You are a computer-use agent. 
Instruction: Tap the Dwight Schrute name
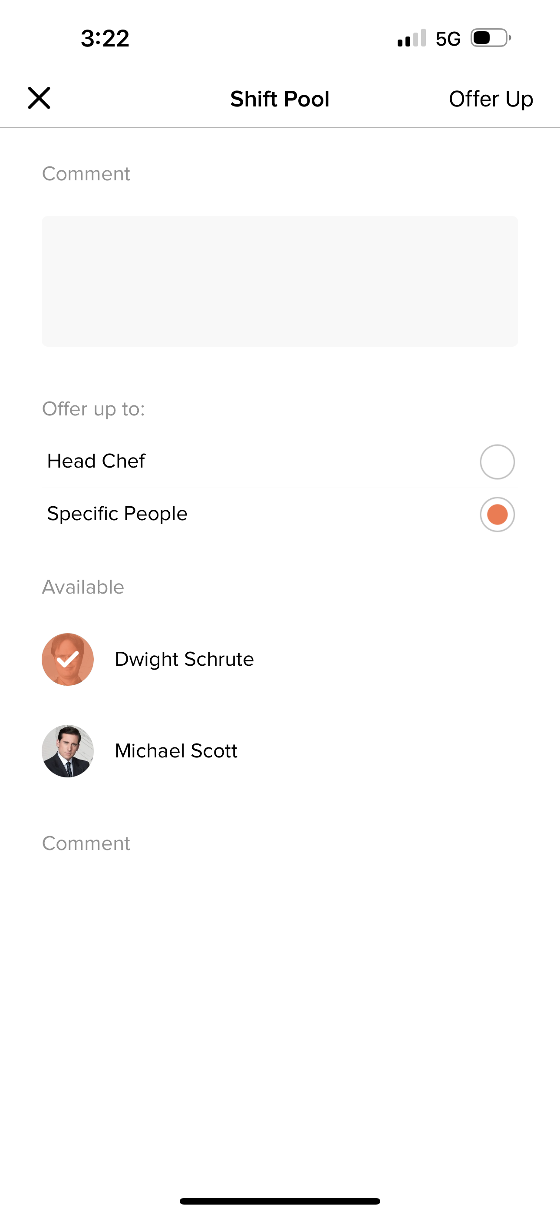(x=184, y=659)
